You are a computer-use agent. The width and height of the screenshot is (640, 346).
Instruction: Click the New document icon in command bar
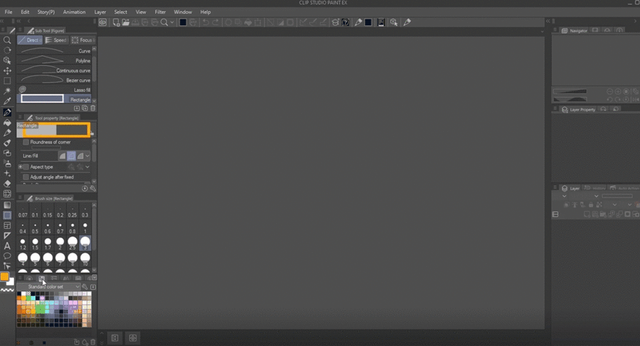116,23
